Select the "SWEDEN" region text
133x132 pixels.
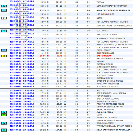pyautogui.click(x=101, y=90)
